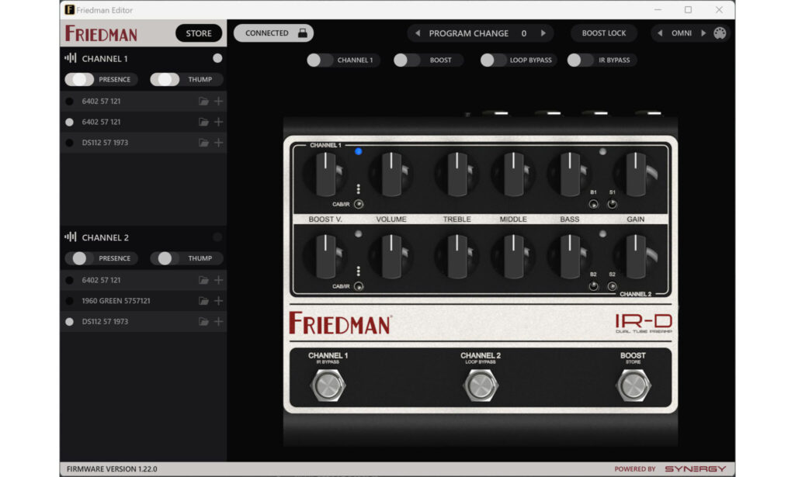
Task: Click the CHANNEL 1 footswitch on pedal
Action: click(328, 385)
